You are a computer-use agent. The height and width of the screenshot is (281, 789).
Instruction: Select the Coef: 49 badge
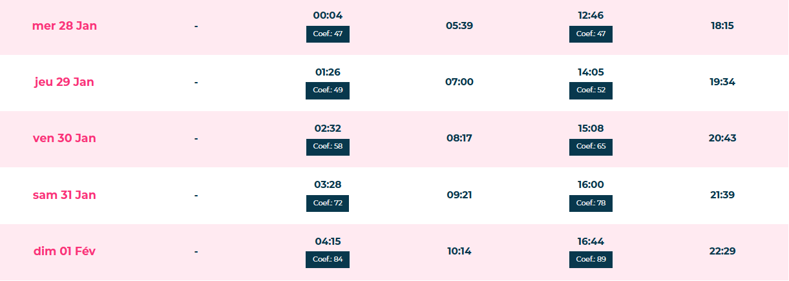328,90
